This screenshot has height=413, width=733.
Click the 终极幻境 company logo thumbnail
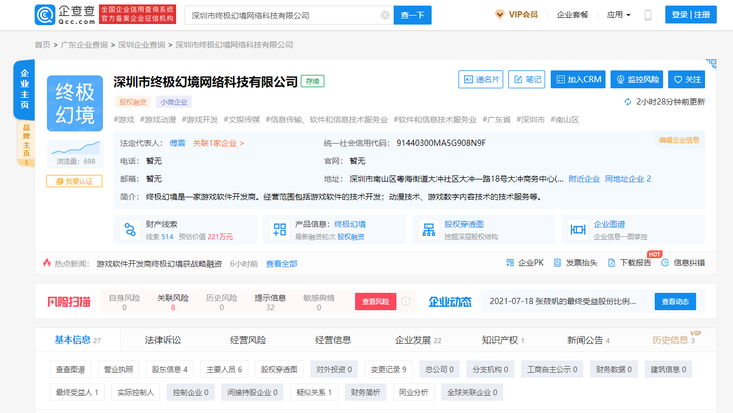(75, 103)
